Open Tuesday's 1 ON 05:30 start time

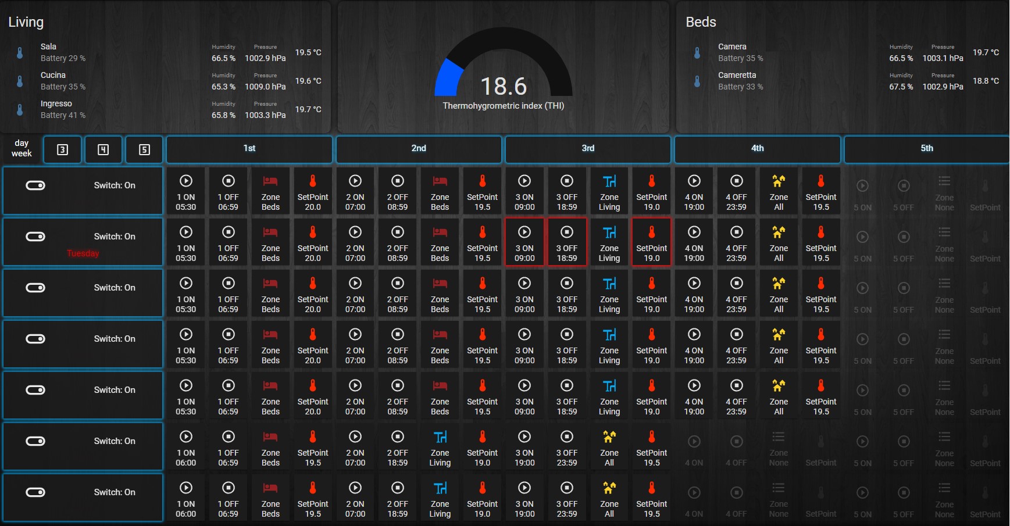coord(186,242)
